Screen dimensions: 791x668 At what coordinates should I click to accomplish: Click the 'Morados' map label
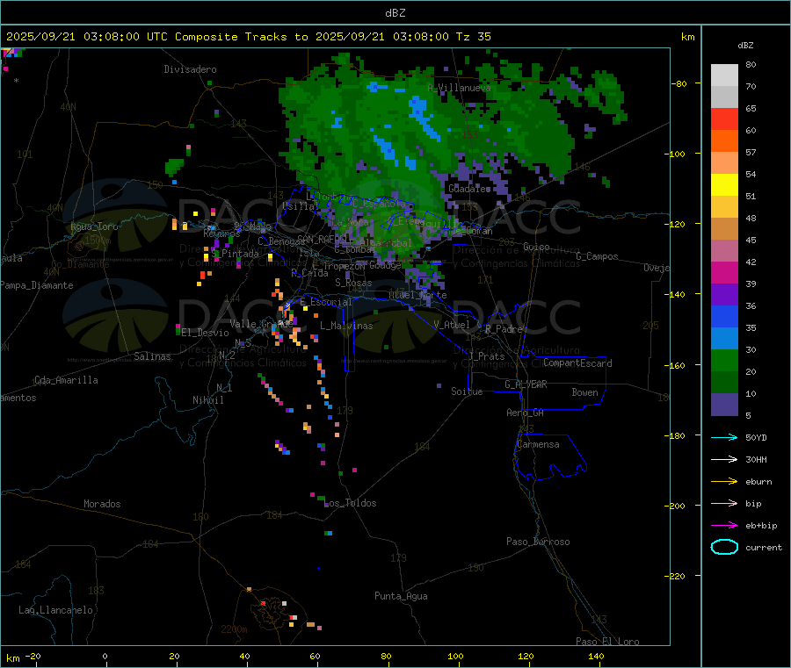[x=102, y=504]
